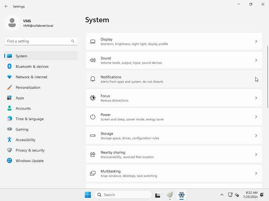Click the vertical scrollbar thumb
Viewport: 269px width, 201px height.
(x=267, y=77)
